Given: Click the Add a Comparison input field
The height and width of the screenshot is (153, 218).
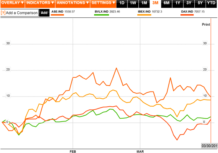Looking at the screenshot, I should click(x=20, y=13).
